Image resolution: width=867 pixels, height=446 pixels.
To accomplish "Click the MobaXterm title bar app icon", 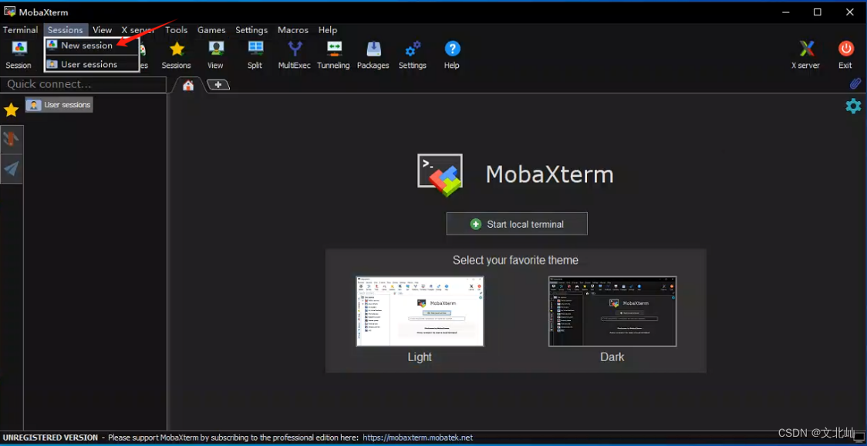I will pos(9,12).
